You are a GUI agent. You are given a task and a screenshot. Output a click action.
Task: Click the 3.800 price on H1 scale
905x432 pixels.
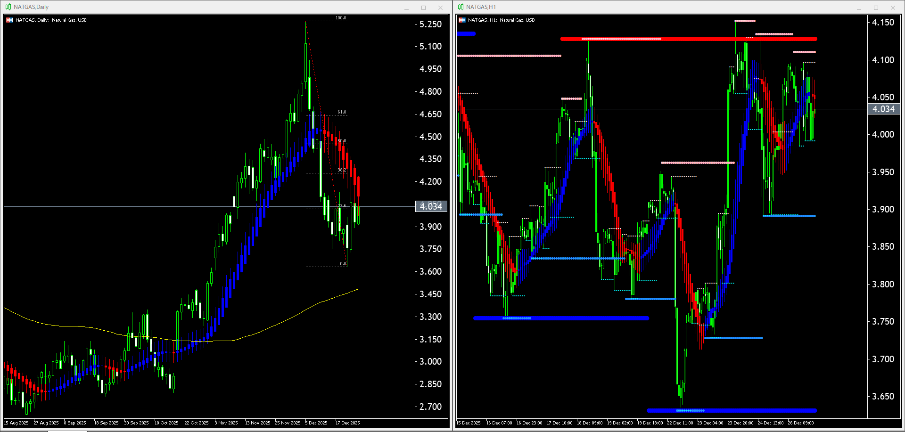click(x=883, y=285)
